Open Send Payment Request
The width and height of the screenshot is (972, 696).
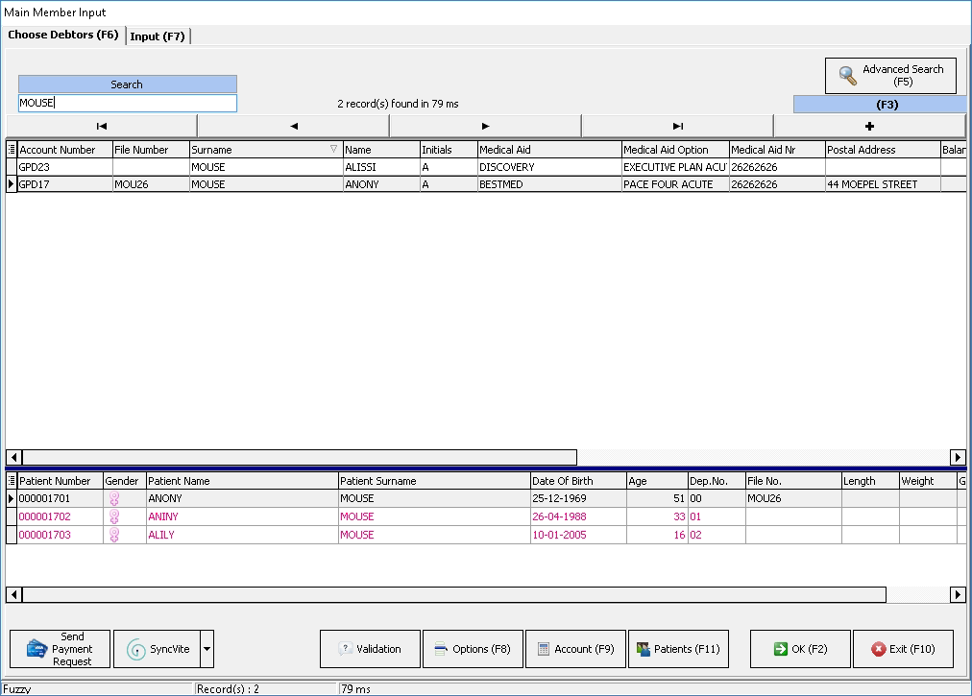(x=60, y=649)
